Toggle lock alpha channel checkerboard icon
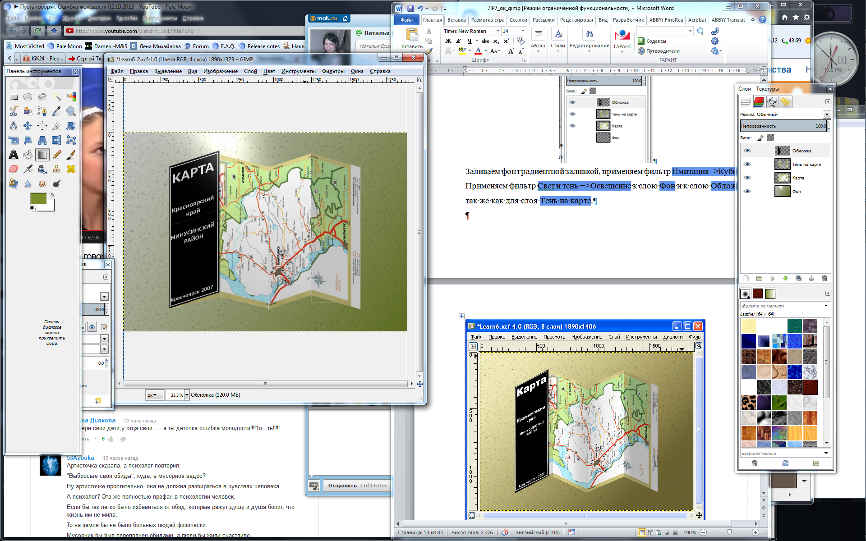The height and width of the screenshot is (541, 866). (770, 138)
